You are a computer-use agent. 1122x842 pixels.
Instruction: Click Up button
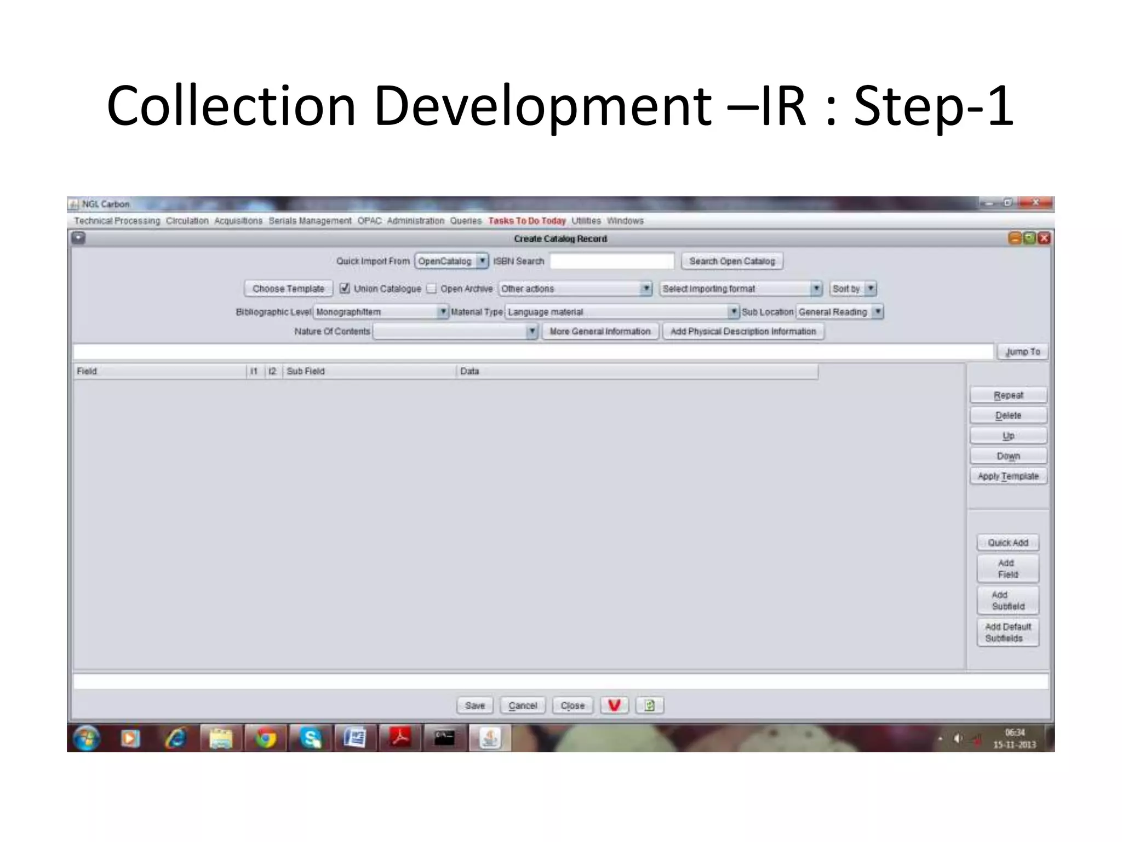[x=1008, y=435]
